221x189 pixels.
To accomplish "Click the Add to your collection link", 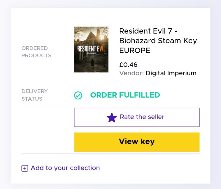I will [x=65, y=168].
